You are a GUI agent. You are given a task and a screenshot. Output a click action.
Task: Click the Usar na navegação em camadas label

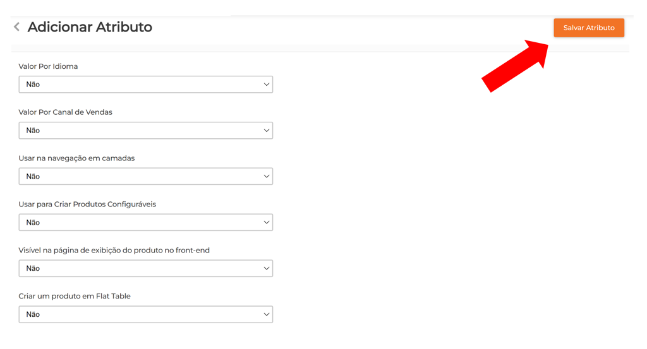[x=76, y=158]
